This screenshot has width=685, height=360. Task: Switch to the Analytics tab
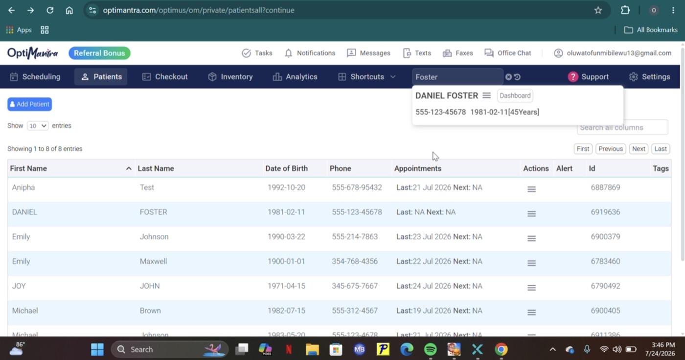pos(295,77)
